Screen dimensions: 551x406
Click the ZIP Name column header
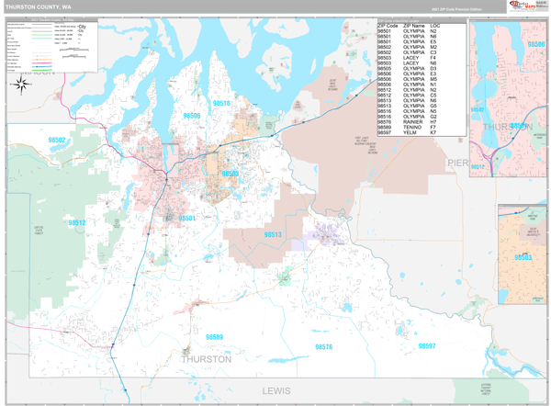[413, 25]
